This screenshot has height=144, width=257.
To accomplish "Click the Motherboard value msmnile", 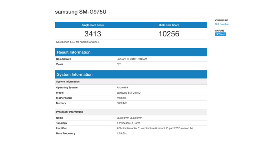I will tap(122, 98).
